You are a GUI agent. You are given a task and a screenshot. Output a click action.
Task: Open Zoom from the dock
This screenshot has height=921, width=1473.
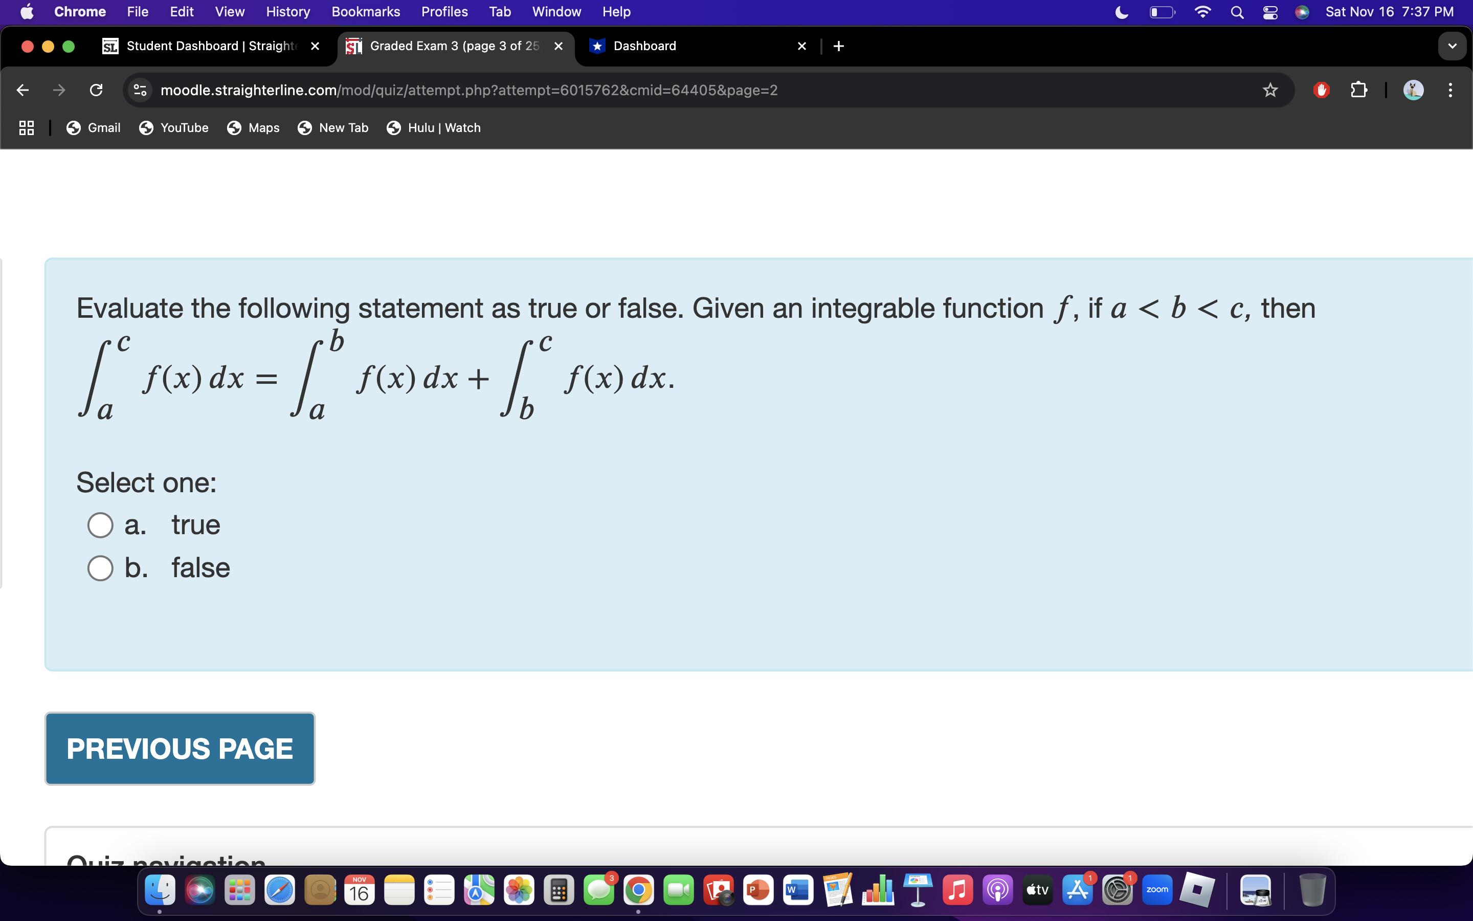pyautogui.click(x=1156, y=890)
